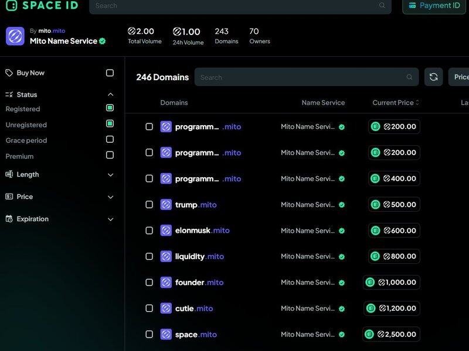Click the 70 Owners statistic
469x351 pixels.
[260, 36]
